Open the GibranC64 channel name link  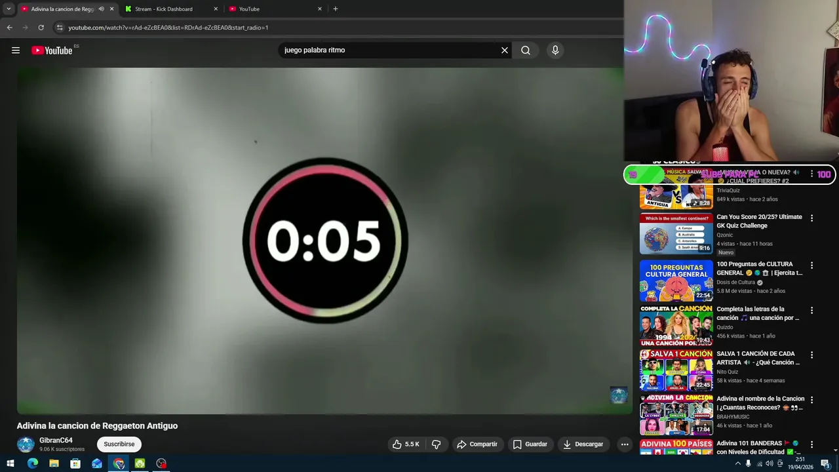pos(56,441)
